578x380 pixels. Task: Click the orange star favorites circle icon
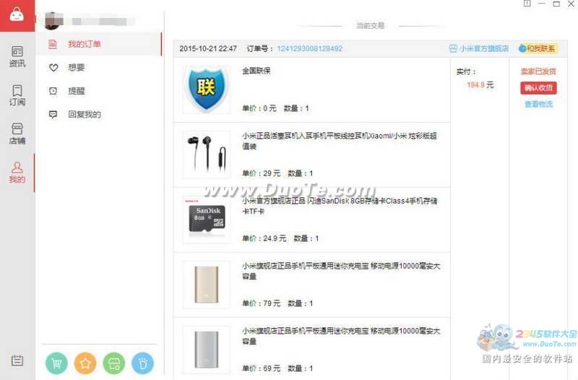click(x=85, y=363)
